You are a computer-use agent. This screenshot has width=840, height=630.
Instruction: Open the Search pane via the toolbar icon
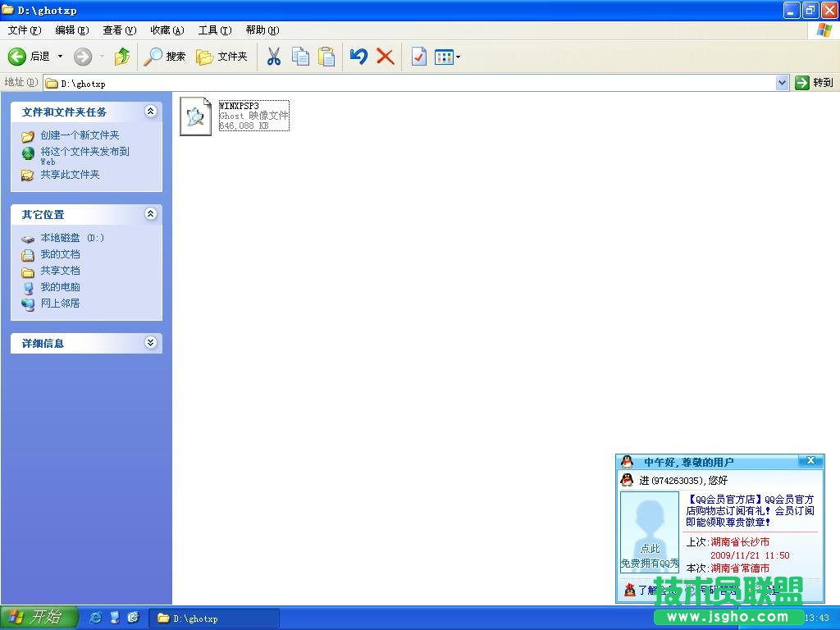162,57
